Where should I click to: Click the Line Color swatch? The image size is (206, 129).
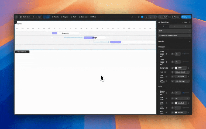coord(176,103)
